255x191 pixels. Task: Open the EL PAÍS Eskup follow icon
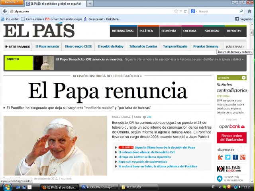pos(220,157)
